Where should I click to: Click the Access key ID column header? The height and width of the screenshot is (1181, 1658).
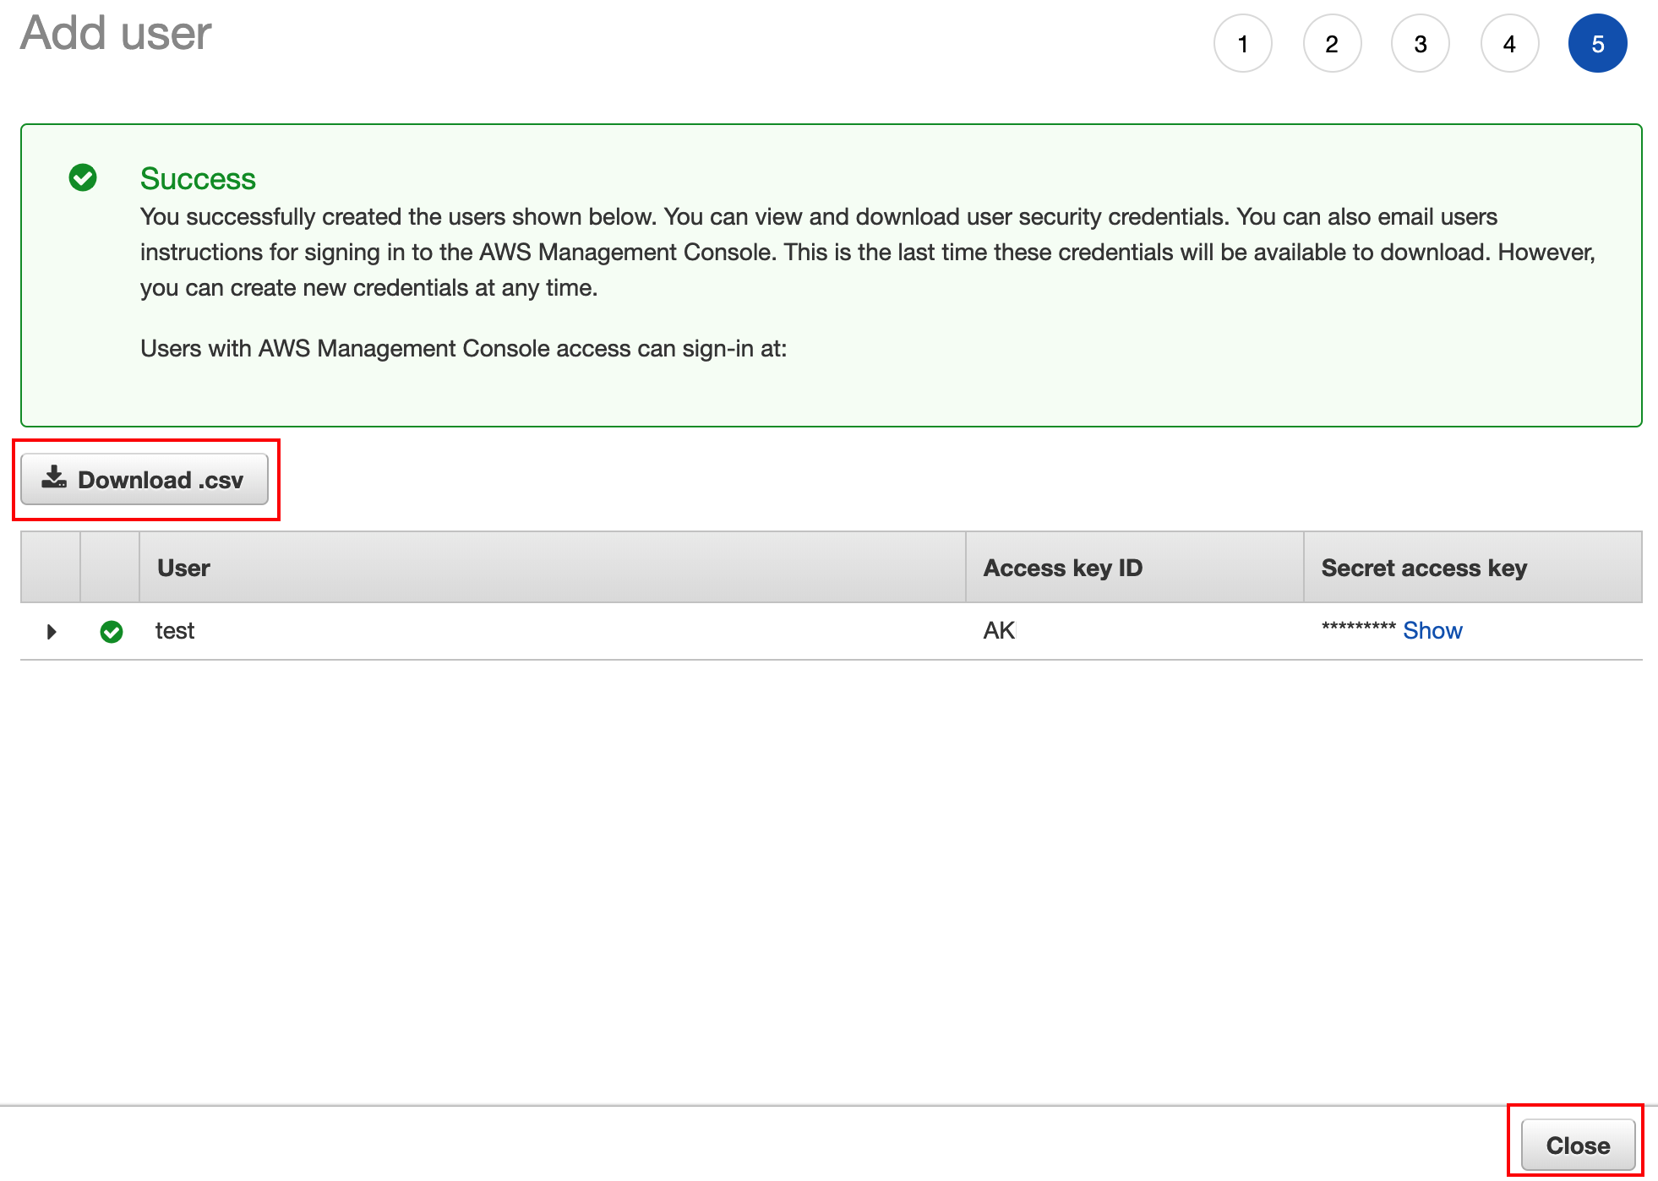point(1062,568)
